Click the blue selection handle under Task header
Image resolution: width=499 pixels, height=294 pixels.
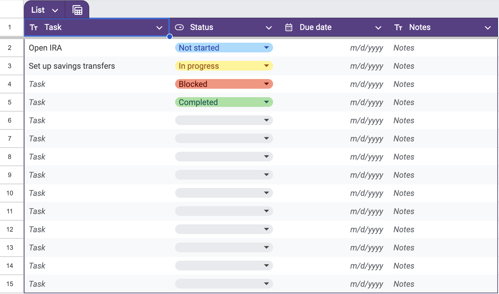pyautogui.click(x=170, y=37)
